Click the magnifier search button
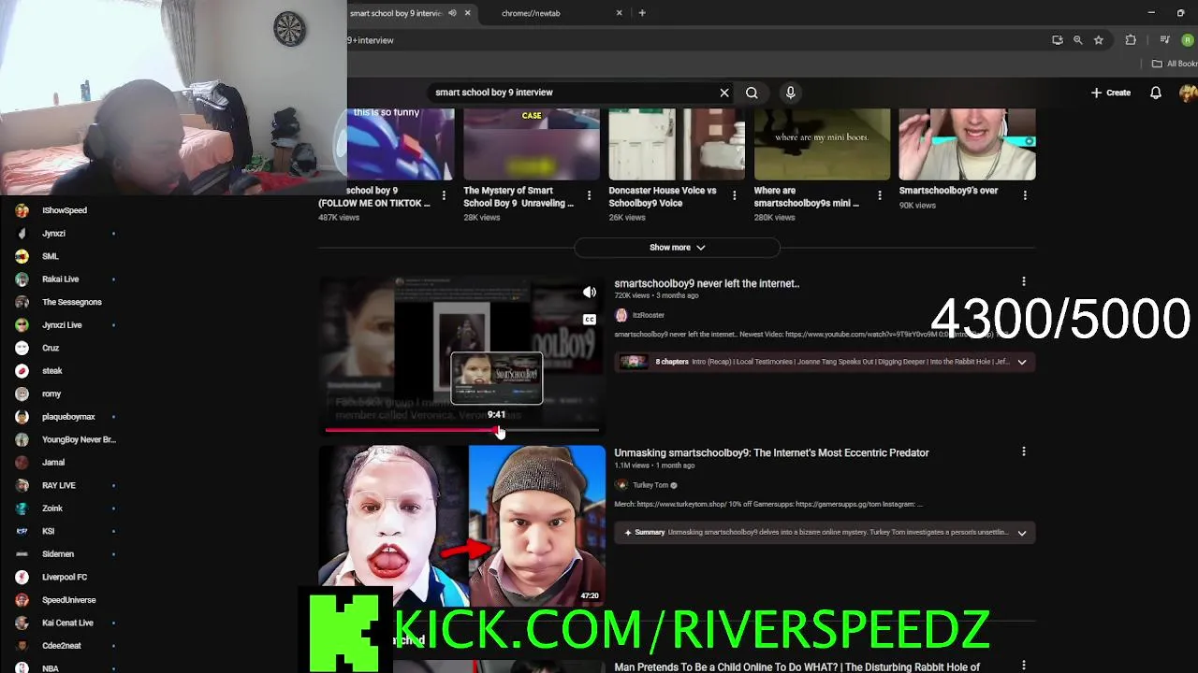 pos(752,93)
